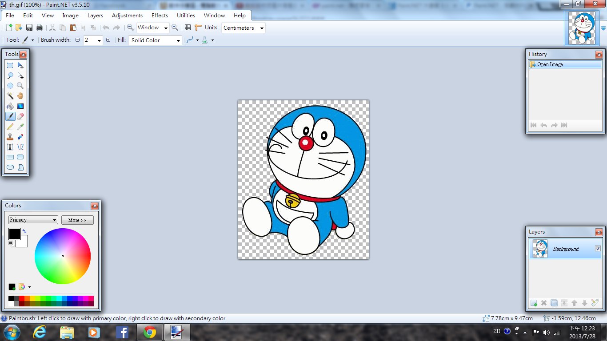Select the Rectangle shape tool
Image resolution: width=607 pixels, height=341 pixels.
click(x=10, y=157)
